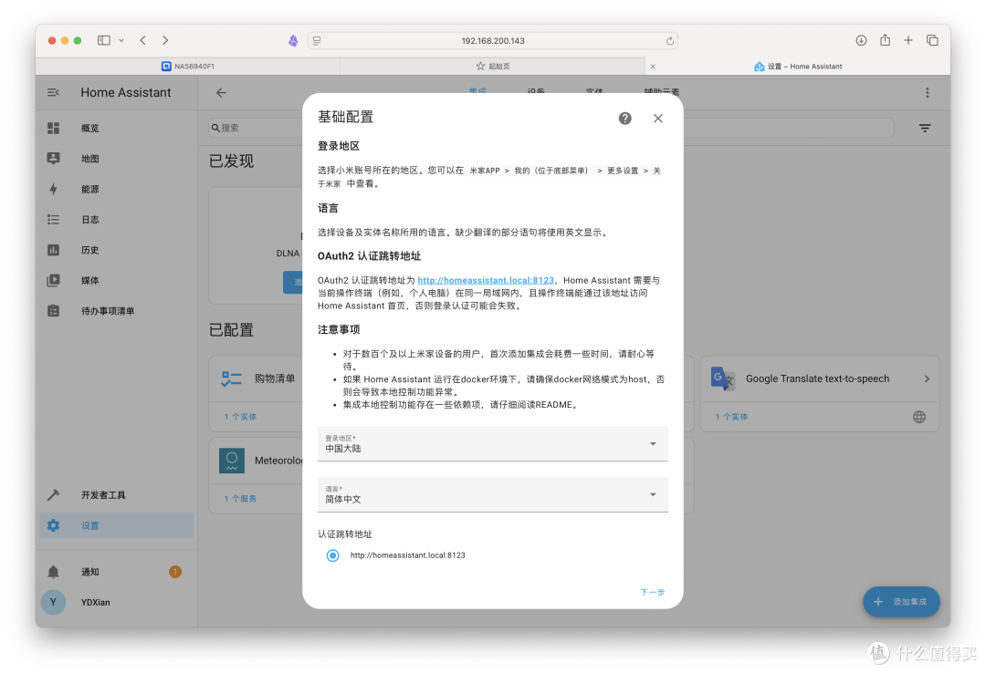Click the 开发者工具 hammer icon
This screenshot has height=674, width=986.
[54, 495]
